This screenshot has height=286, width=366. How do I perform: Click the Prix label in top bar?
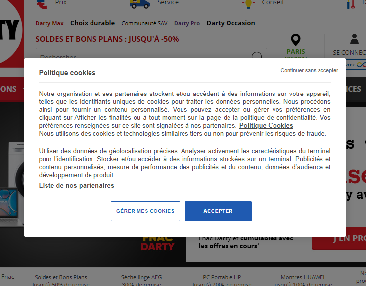pos(61,2)
